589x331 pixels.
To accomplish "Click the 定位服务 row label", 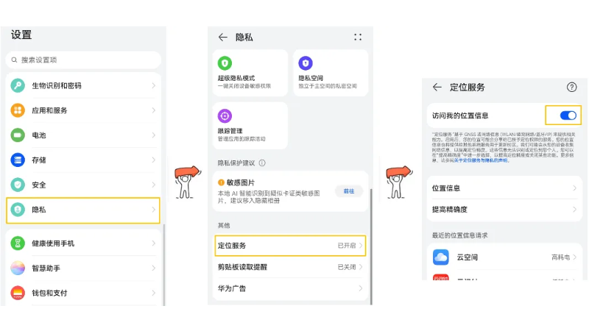I will click(x=232, y=246).
